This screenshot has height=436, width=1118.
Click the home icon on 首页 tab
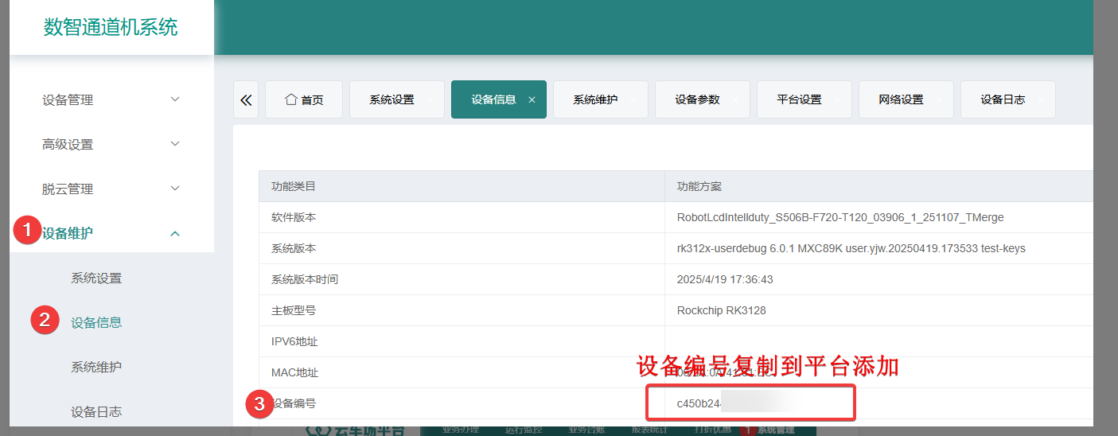291,99
